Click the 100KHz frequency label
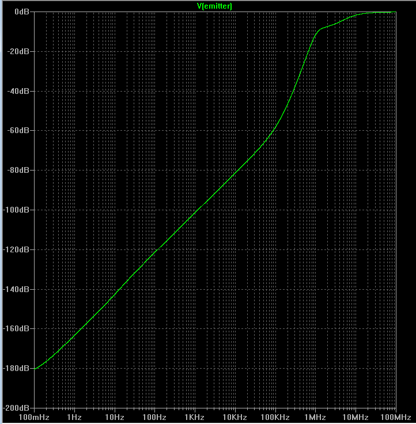This screenshot has width=416, height=424. point(275,417)
